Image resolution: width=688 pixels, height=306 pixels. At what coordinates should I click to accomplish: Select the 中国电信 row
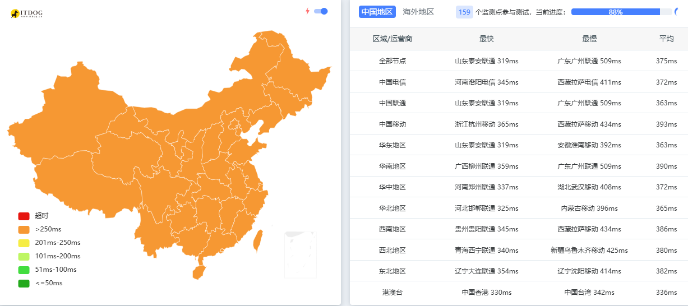click(x=393, y=82)
